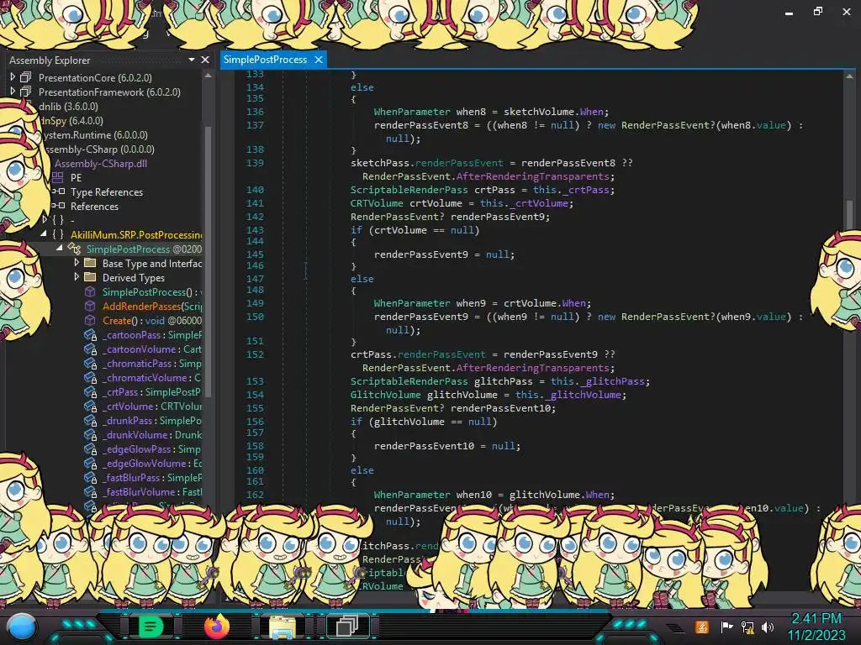Click the Type References node icon
The image size is (861, 645).
point(59,191)
